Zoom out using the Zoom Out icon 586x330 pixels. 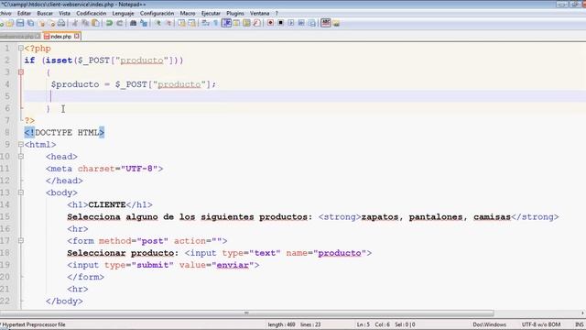pos(168,23)
